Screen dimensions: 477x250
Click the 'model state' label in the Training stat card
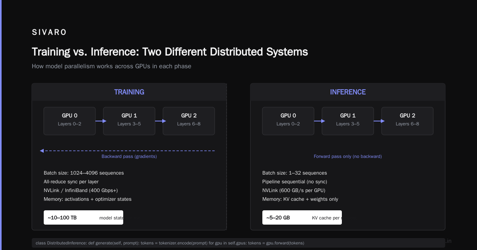pos(111,218)
